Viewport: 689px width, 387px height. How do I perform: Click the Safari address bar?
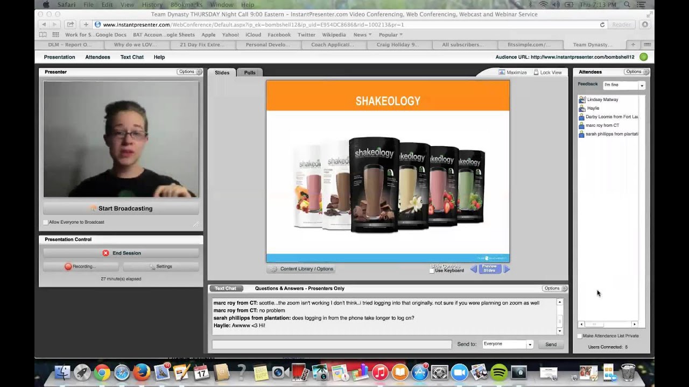pos(350,25)
